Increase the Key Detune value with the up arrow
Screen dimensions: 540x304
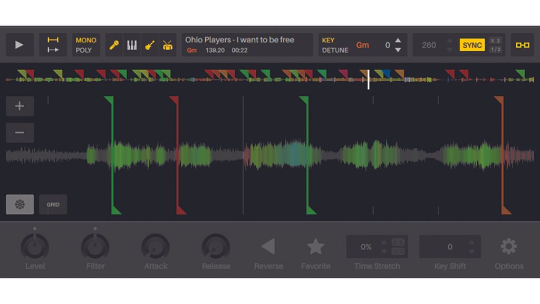point(397,41)
